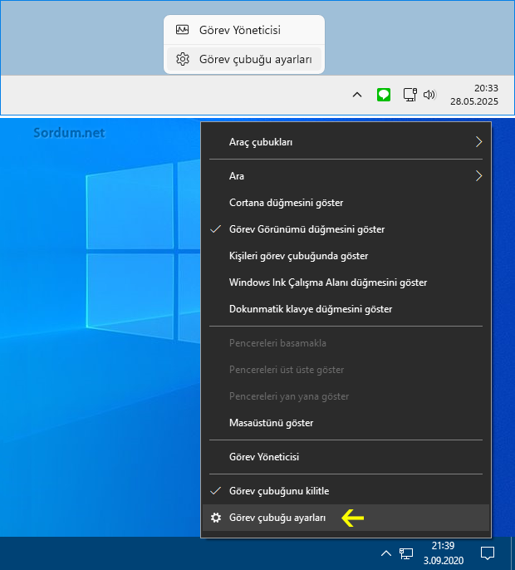Open the Action Center notification icon
515x570 pixels.
tap(488, 553)
